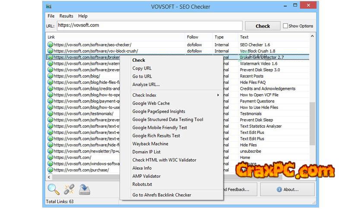Click the vertical scrollbar thumb
Image resolution: width=361 pixels, height=209 pixels.
pos(312,123)
